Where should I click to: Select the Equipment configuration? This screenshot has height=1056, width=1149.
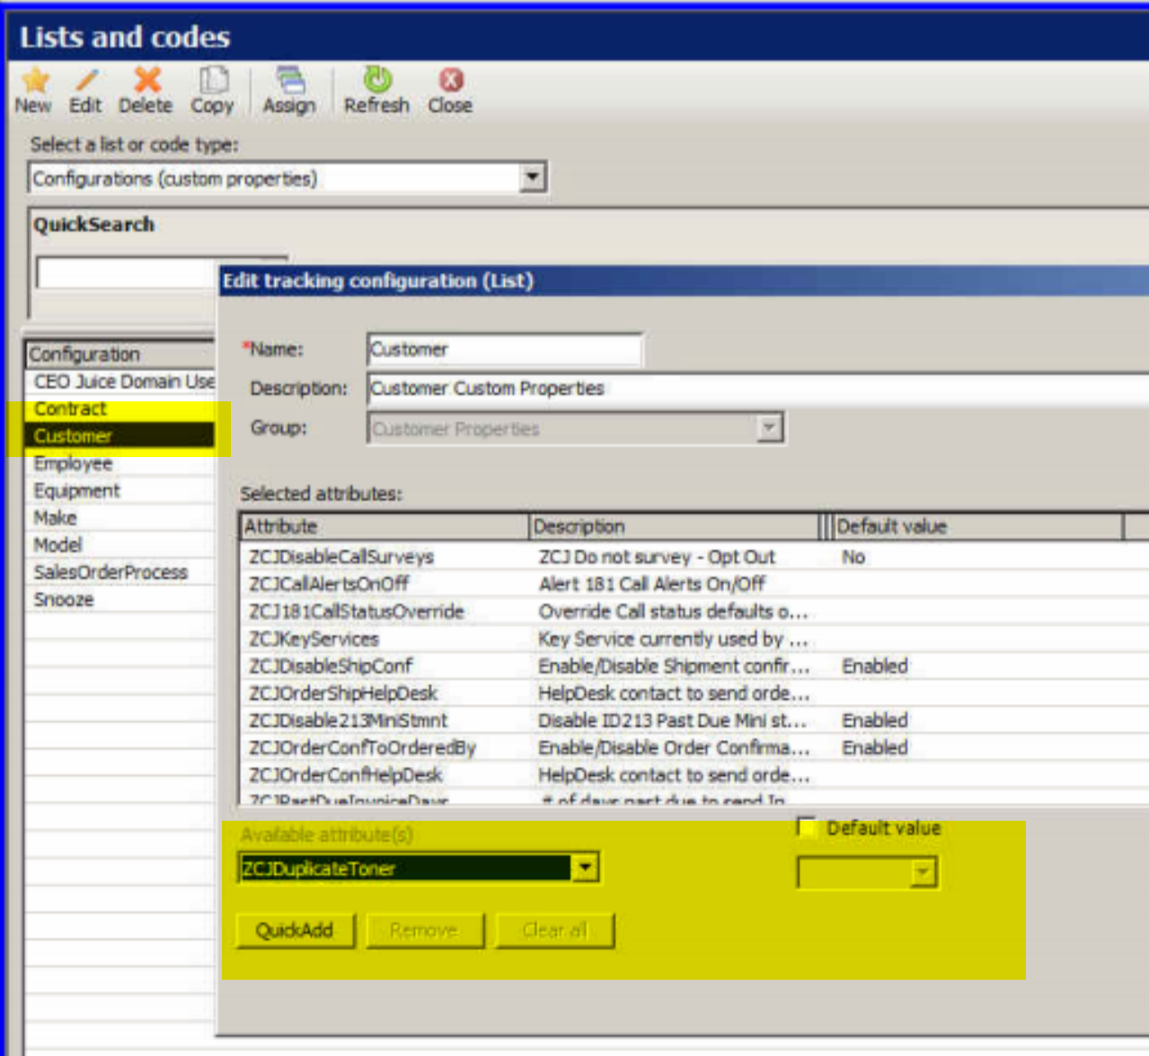tap(119, 490)
